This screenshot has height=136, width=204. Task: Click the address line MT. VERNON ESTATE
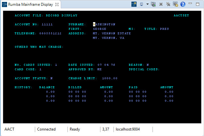pos(112,33)
